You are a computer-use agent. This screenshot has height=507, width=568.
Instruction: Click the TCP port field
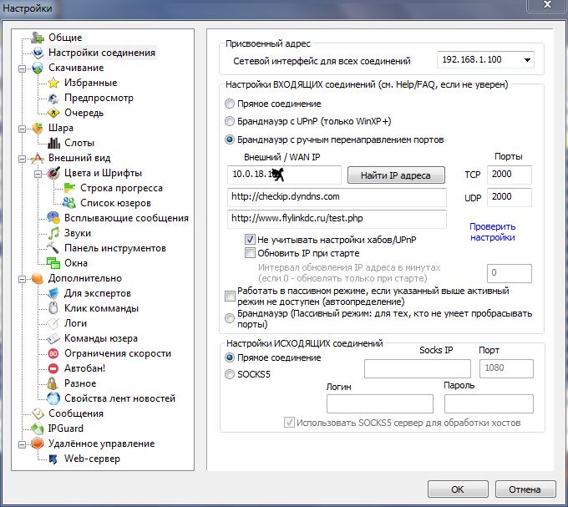(x=510, y=175)
